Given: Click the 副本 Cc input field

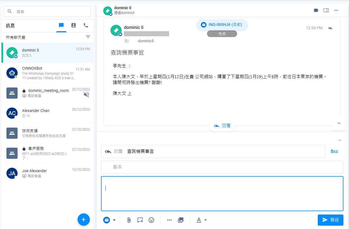Looking at the screenshot, I should point(222,167).
